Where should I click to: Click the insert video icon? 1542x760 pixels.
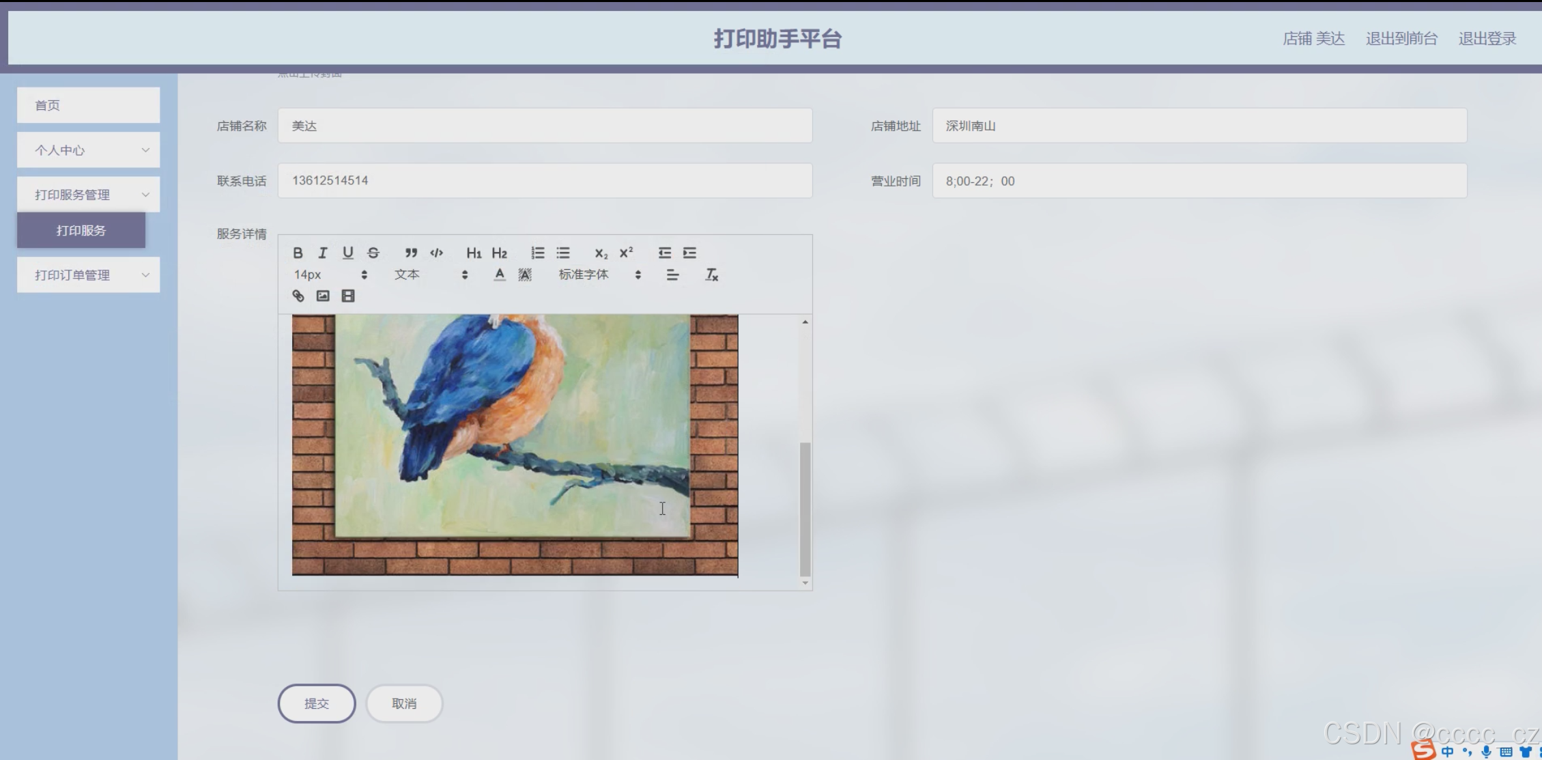(x=348, y=296)
